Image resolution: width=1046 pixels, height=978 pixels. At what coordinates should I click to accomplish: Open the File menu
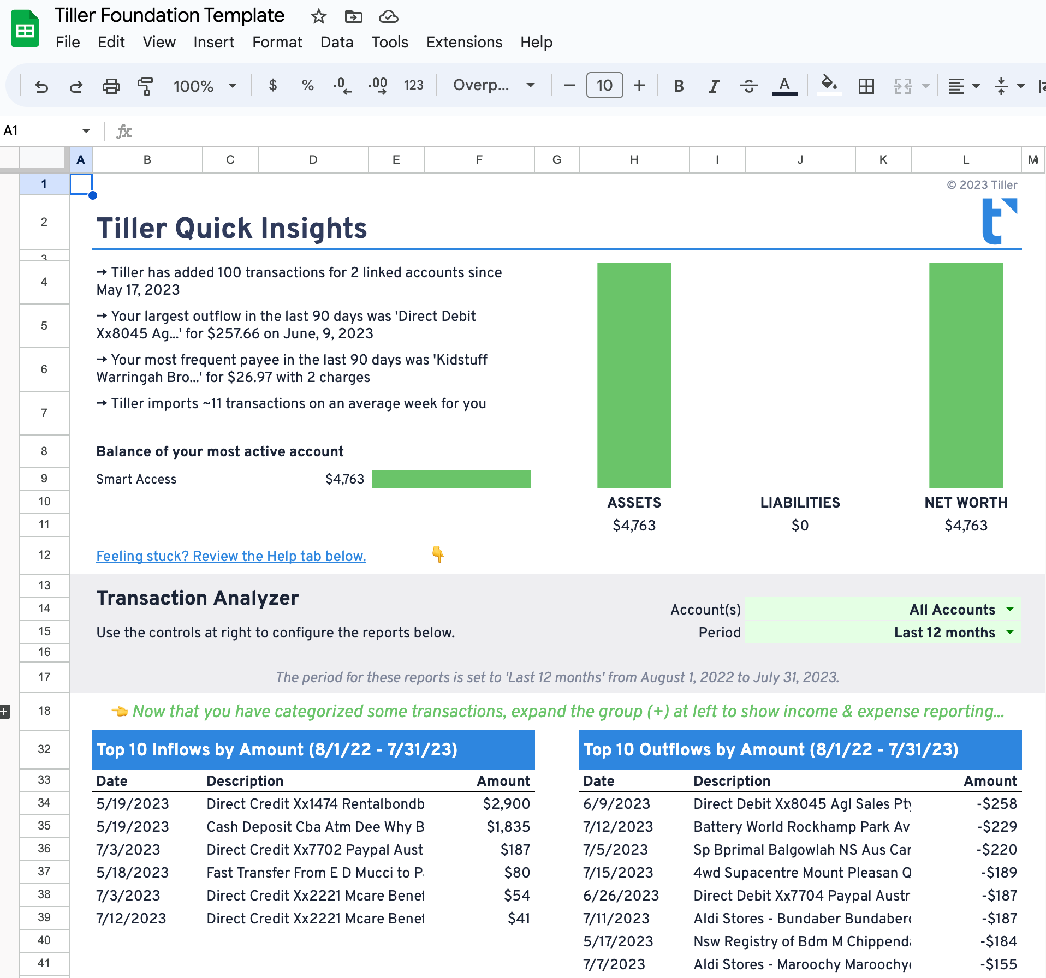[68, 42]
